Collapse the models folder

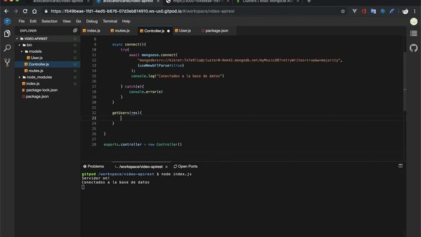22,51
